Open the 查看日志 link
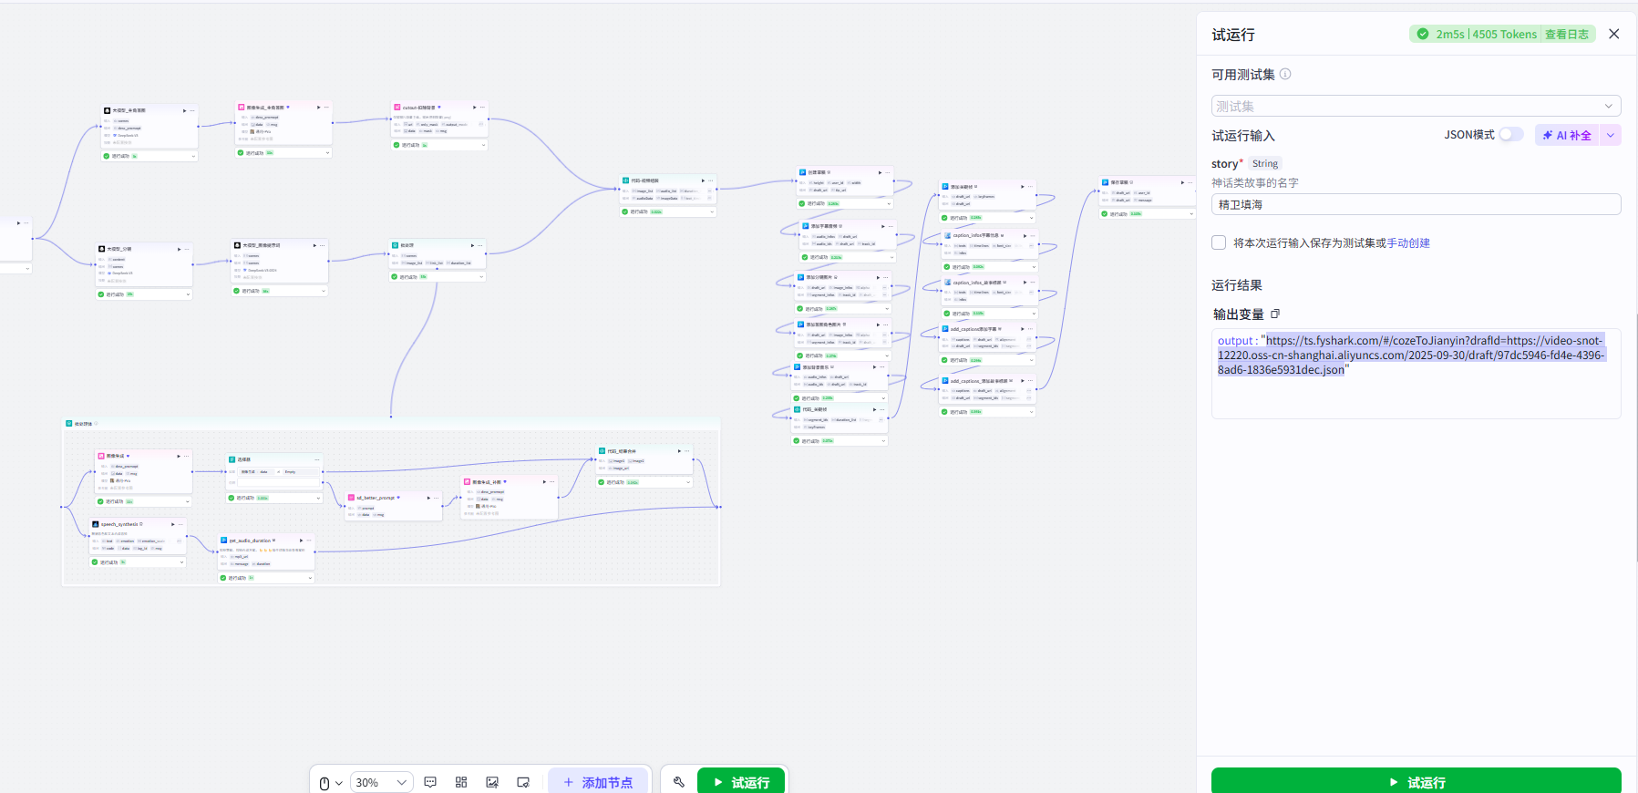The image size is (1638, 793). pyautogui.click(x=1566, y=35)
